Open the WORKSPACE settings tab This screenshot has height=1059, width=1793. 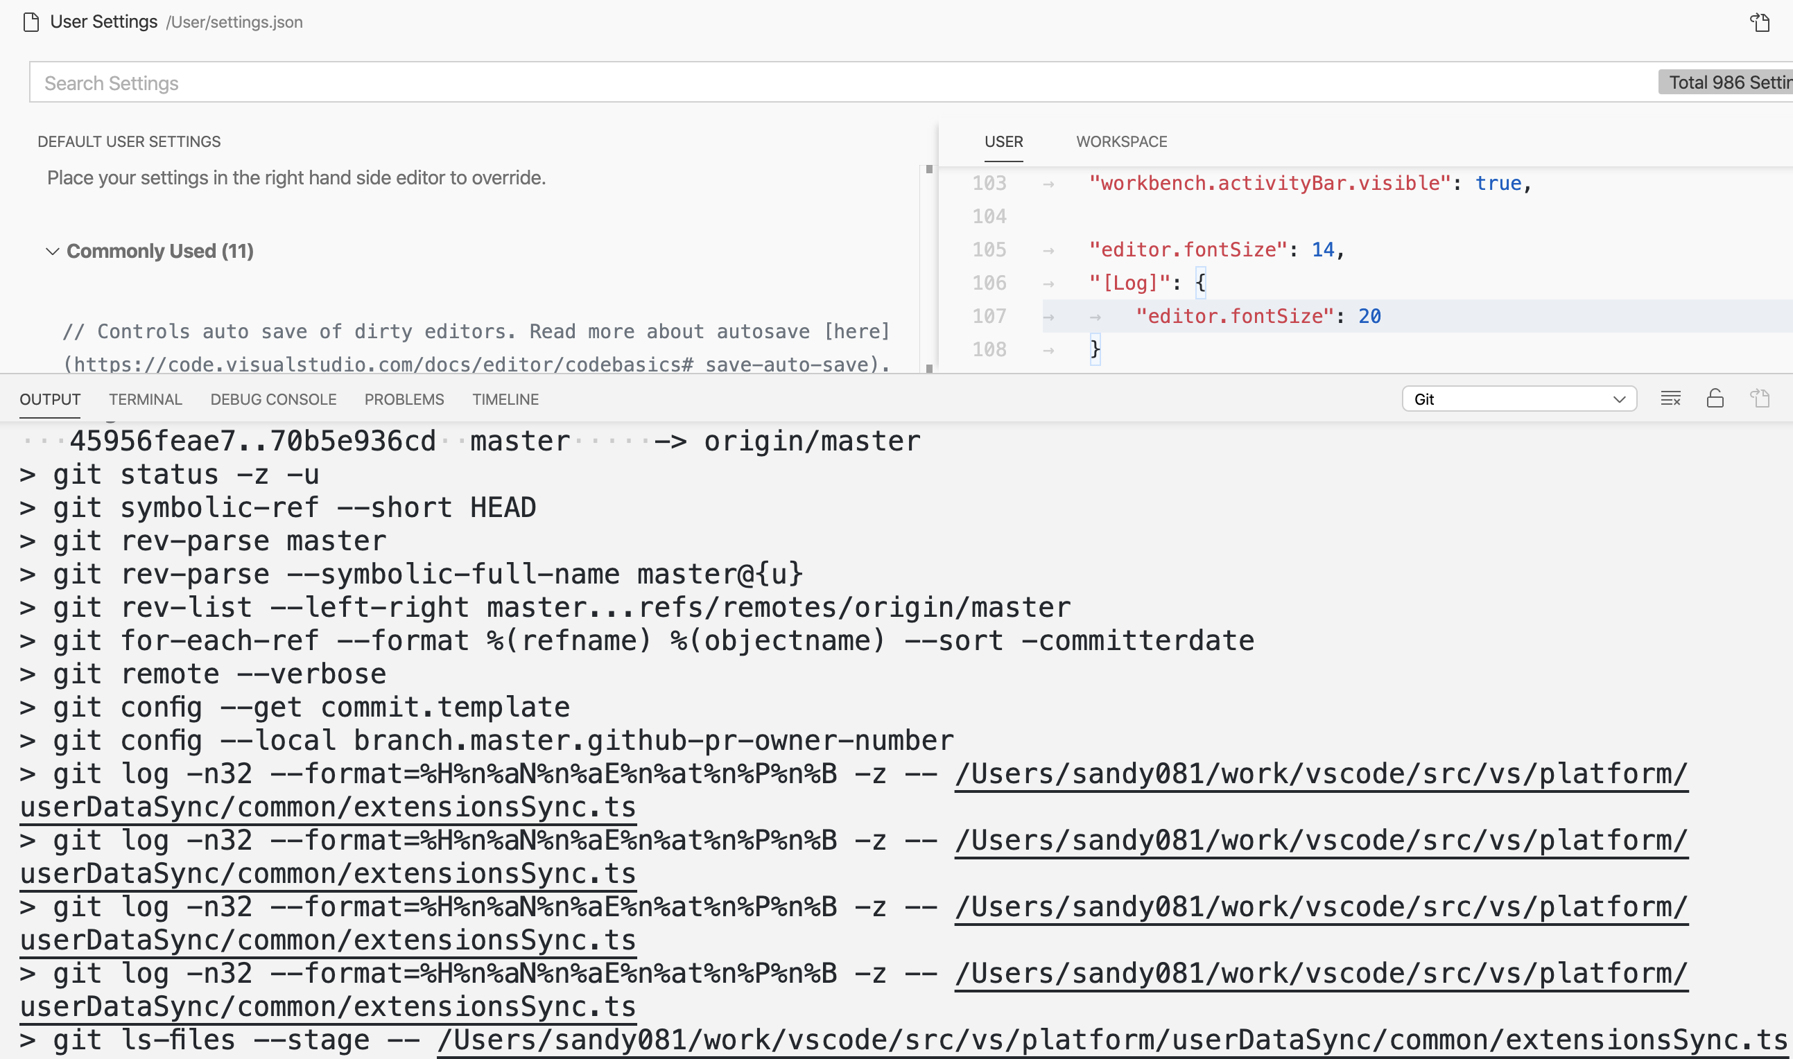click(x=1120, y=141)
